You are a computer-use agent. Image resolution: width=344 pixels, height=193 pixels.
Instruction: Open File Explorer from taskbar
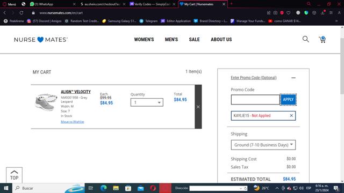coord(116,188)
